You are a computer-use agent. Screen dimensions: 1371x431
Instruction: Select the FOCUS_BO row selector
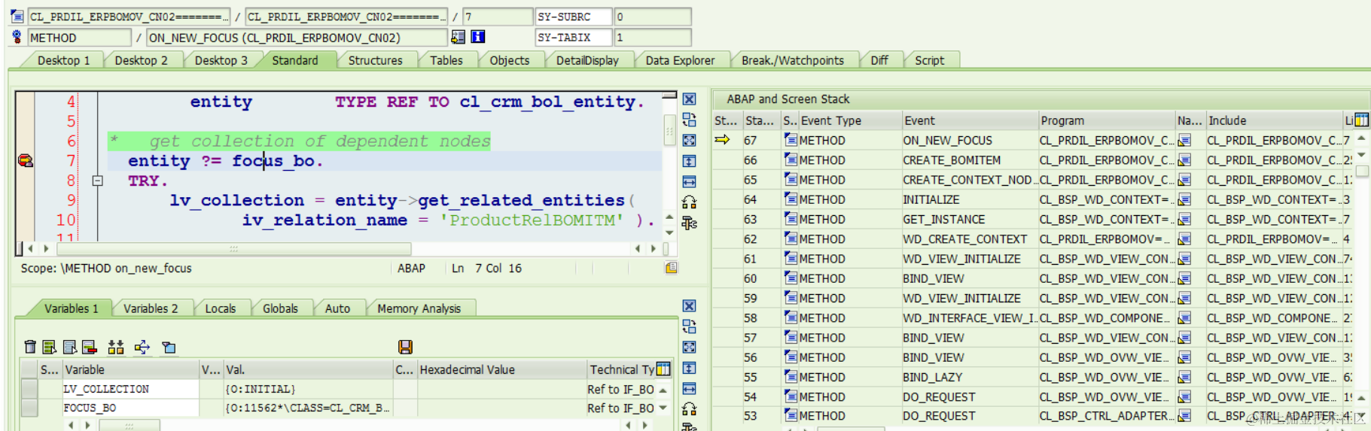[29, 408]
